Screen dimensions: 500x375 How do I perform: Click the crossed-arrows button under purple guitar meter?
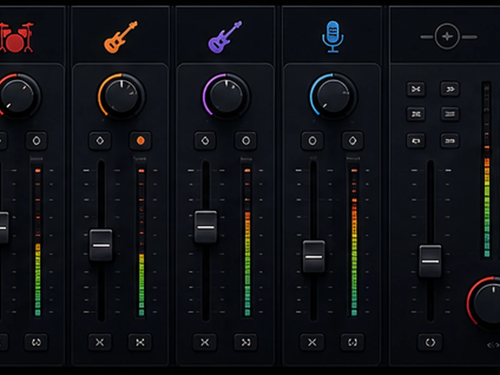pyautogui.click(x=246, y=342)
